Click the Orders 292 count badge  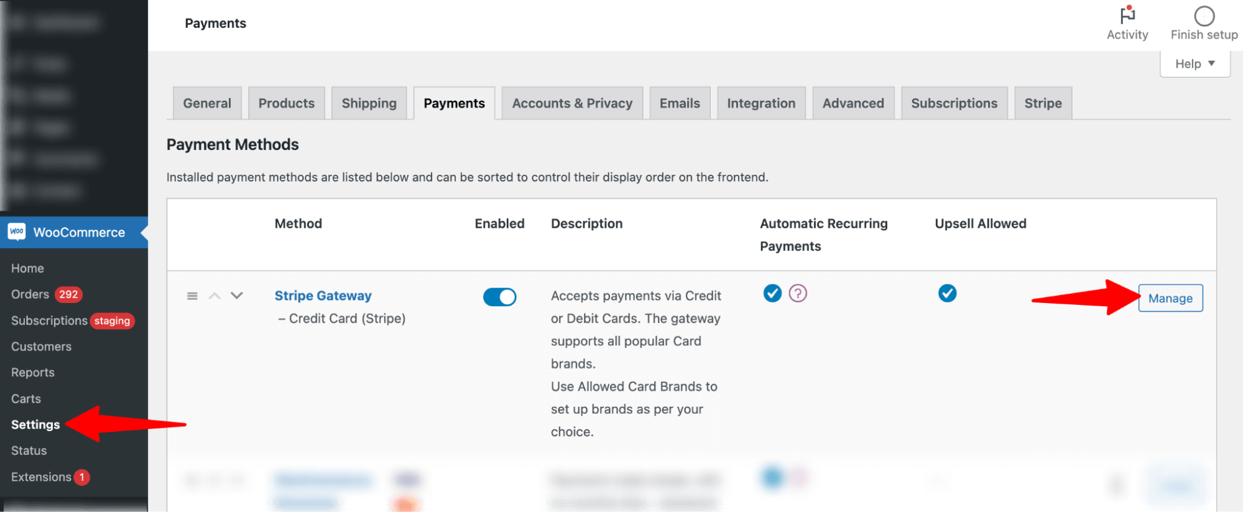tap(68, 294)
